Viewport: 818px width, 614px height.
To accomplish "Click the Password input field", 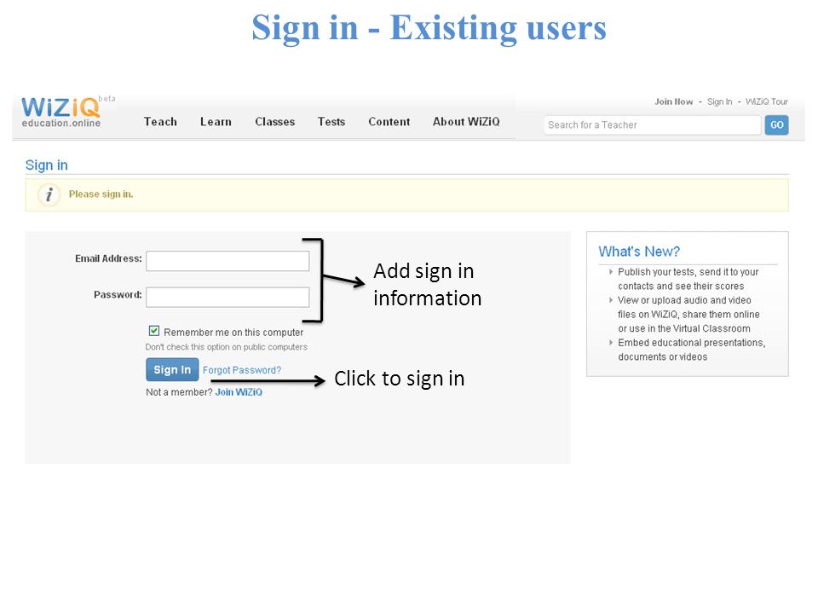I will tap(228, 297).
